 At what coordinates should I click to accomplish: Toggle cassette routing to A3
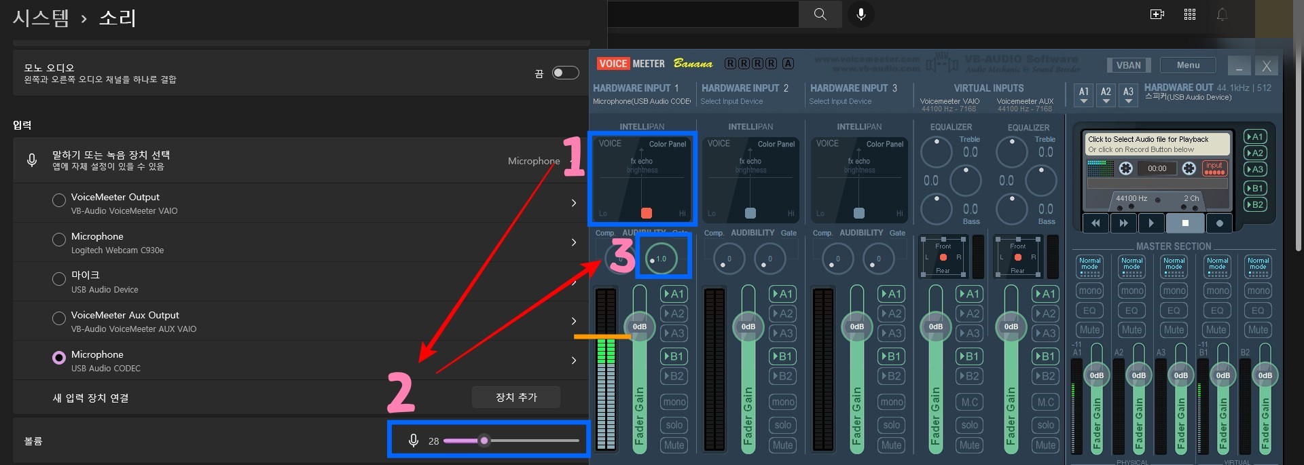click(1255, 169)
